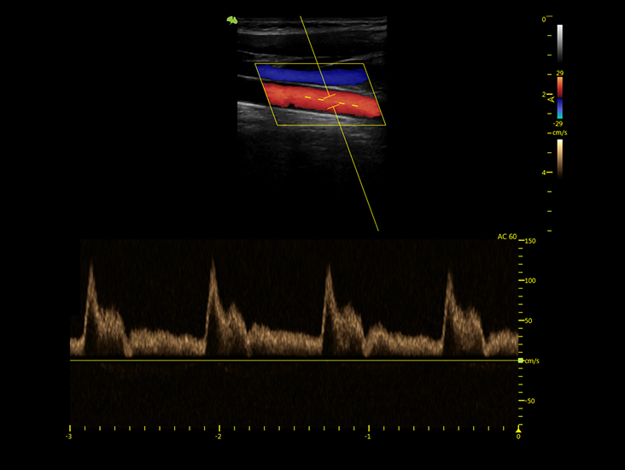The image size is (625, 470).
Task: Click the green probe orientation marker
Action: pyautogui.click(x=232, y=20)
